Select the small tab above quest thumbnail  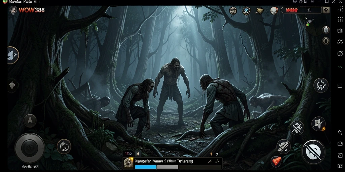click(x=128, y=153)
